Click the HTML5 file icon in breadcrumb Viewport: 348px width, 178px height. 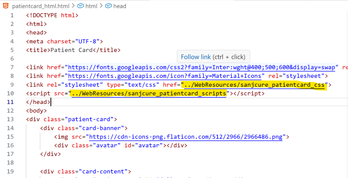(x=6, y=6)
